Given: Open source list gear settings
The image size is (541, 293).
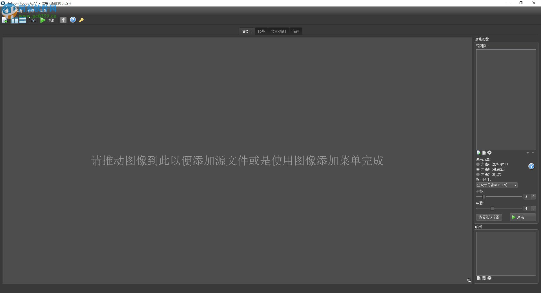Looking at the screenshot, I should click(x=489, y=153).
